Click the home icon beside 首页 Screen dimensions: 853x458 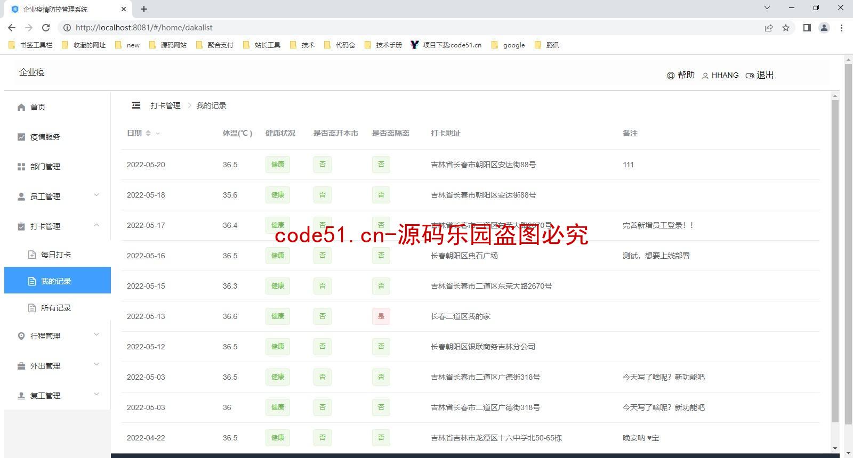tap(21, 107)
